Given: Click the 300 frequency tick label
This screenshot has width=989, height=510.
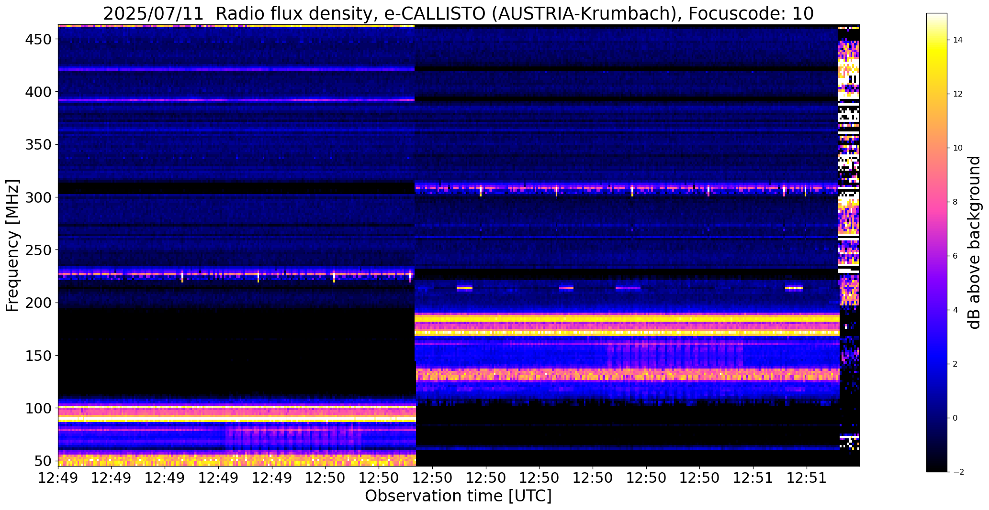Looking at the screenshot, I should 40,197.
